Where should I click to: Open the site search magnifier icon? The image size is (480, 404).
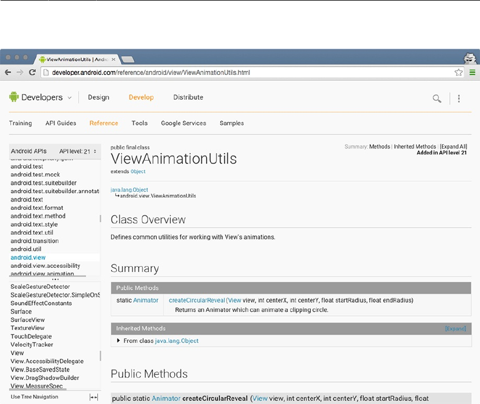[x=437, y=99]
